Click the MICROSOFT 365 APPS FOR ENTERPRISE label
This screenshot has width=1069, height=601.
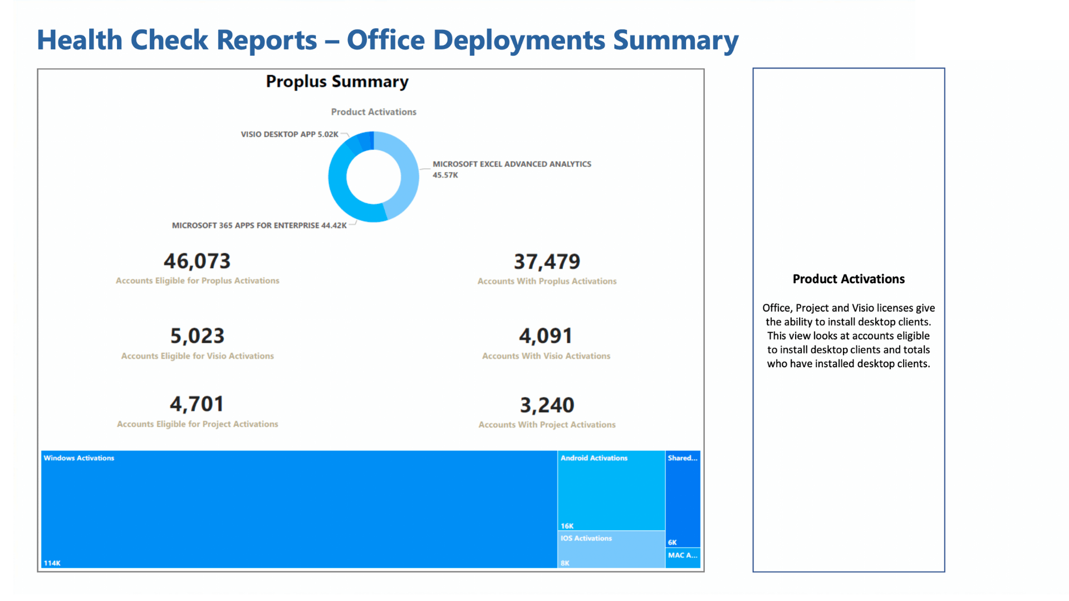click(x=259, y=225)
